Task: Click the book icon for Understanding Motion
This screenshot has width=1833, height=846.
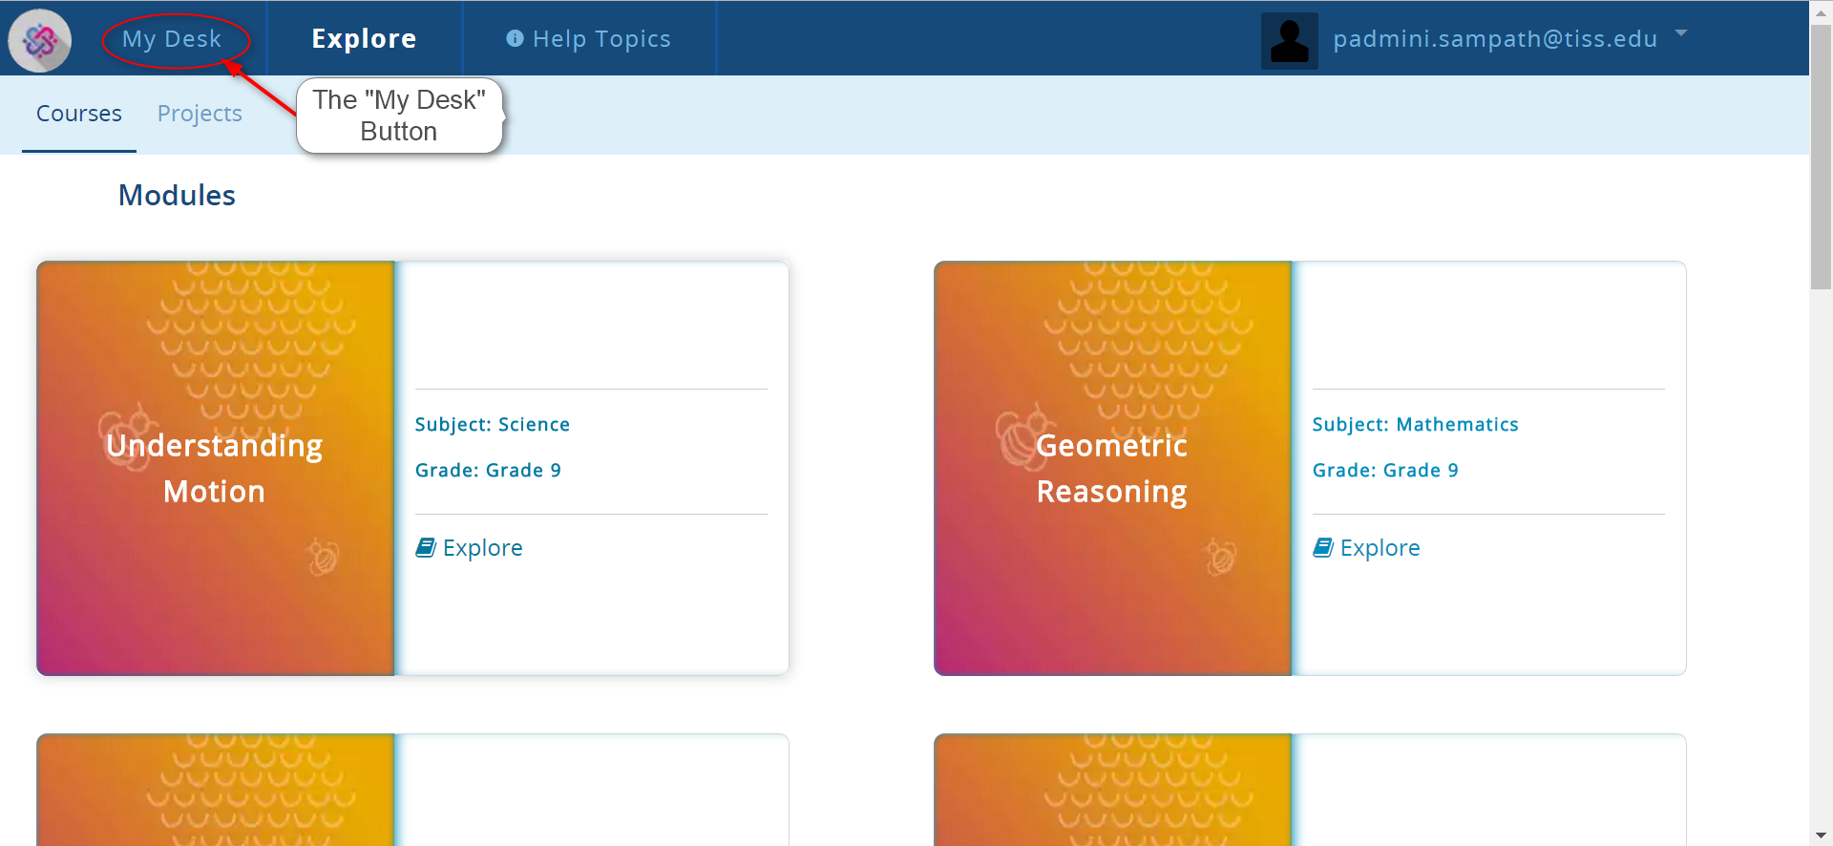Action: click(426, 547)
